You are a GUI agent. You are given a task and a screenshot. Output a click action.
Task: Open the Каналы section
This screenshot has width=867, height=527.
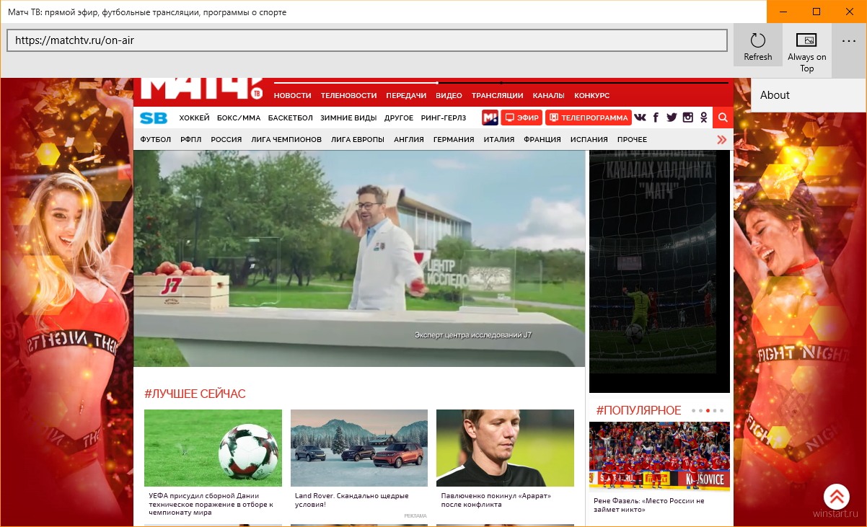point(548,95)
